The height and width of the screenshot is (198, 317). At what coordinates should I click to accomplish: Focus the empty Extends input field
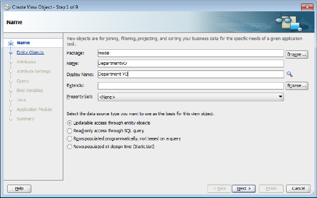[190, 86]
